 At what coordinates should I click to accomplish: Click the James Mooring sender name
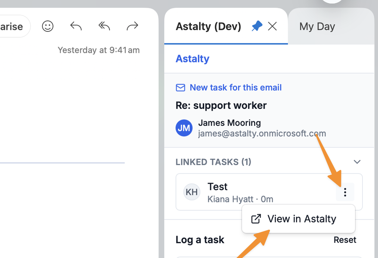230,123
